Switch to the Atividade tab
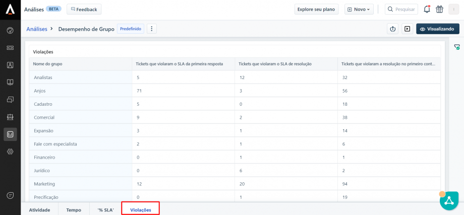 [39, 209]
